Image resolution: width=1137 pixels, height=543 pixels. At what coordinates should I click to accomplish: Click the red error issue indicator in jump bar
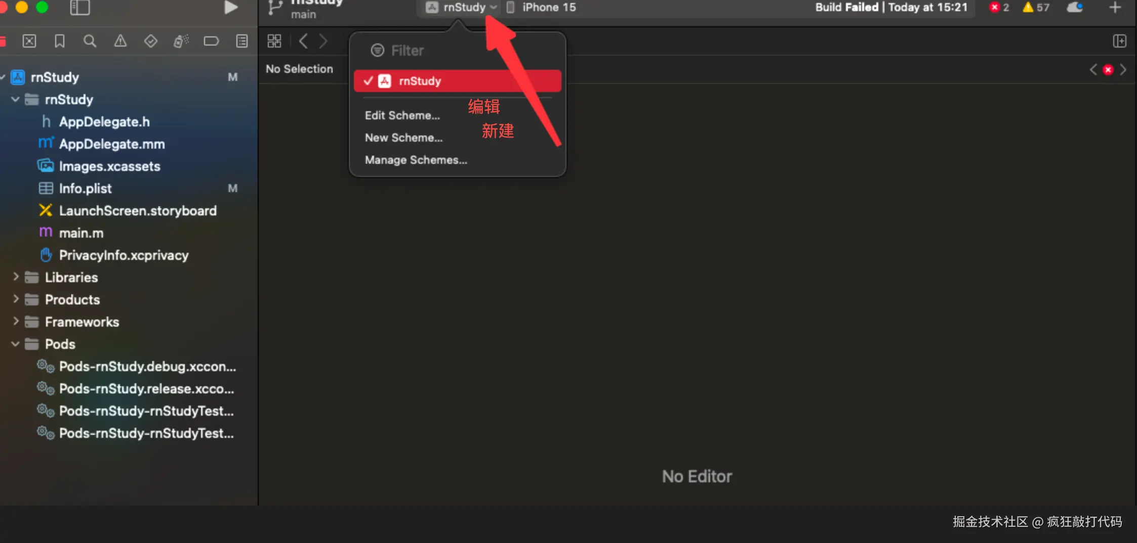pyautogui.click(x=1108, y=70)
